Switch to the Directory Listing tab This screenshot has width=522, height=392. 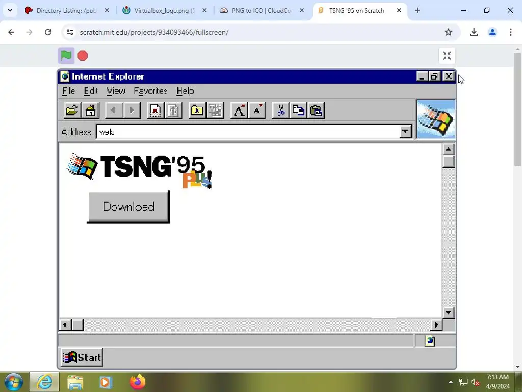click(x=66, y=11)
